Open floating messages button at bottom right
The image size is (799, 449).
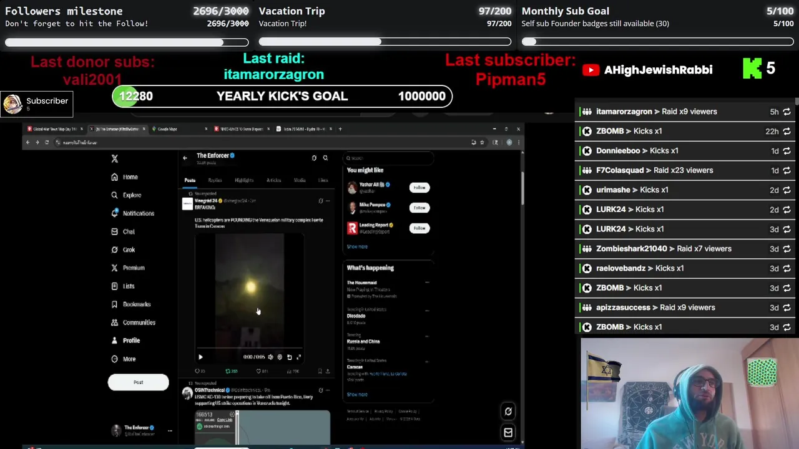(508, 433)
